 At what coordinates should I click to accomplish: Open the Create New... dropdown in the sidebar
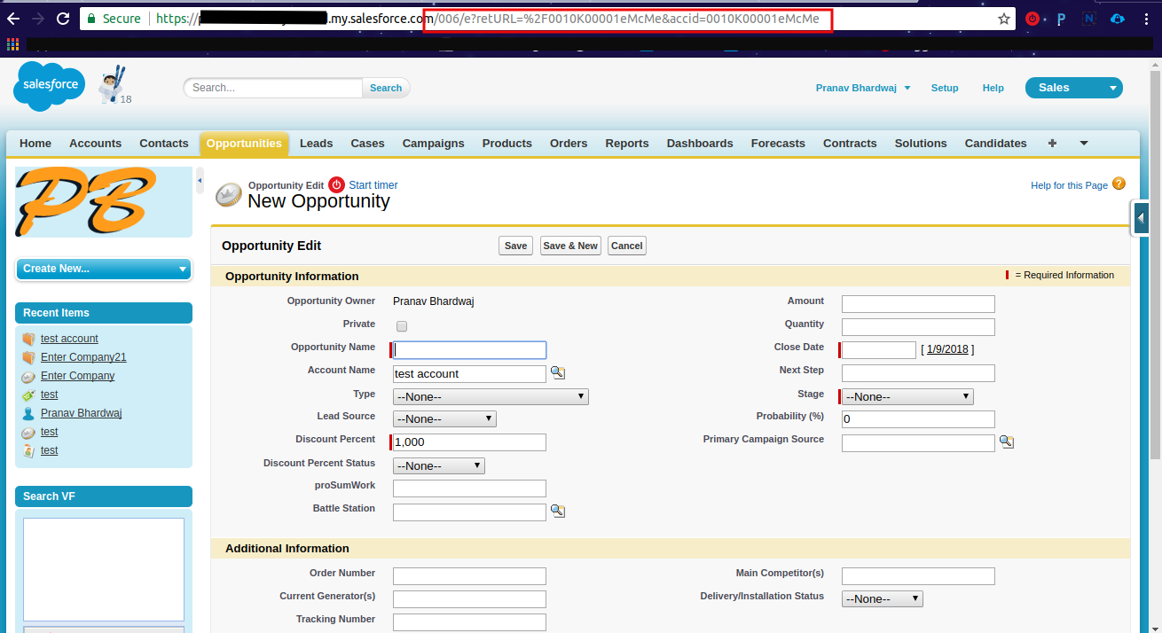[104, 269]
